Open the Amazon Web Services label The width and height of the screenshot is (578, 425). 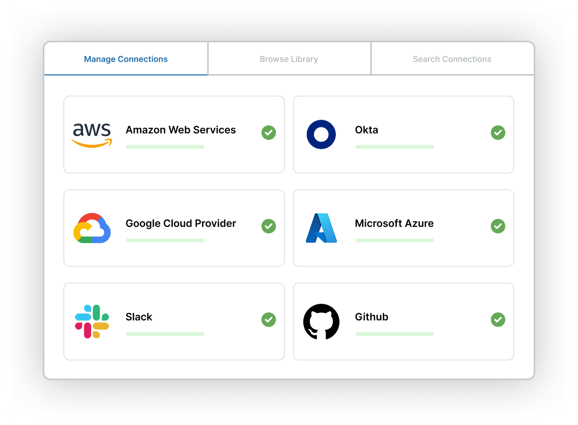pyautogui.click(x=180, y=130)
